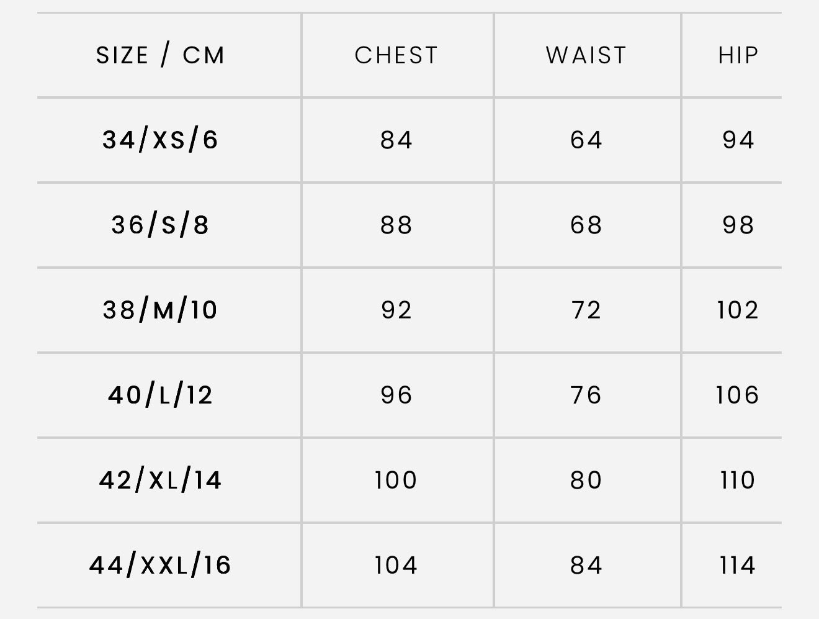
Task: Click the 42/XL/14 size row label
Action: (x=160, y=480)
